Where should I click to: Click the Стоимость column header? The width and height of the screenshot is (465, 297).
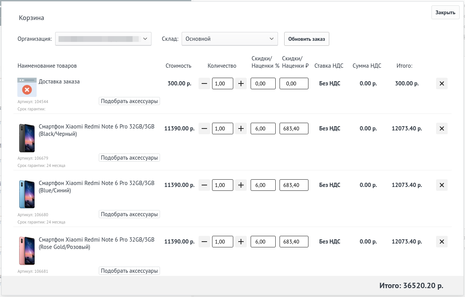point(179,66)
